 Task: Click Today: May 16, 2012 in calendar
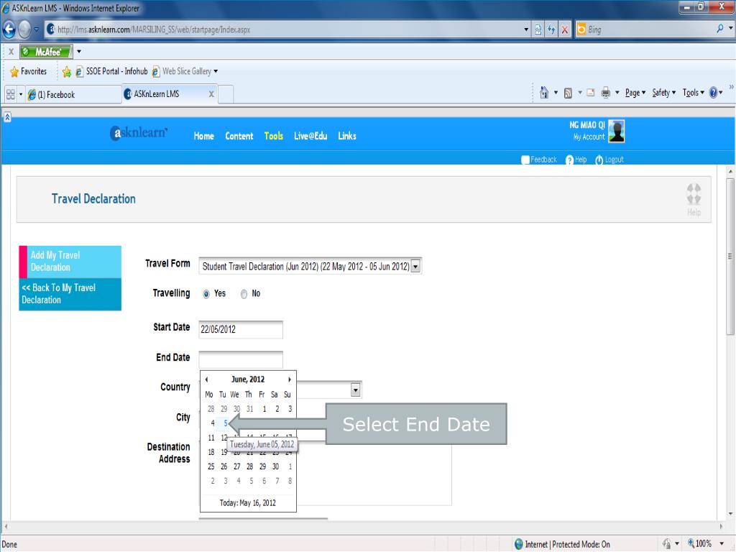tap(248, 503)
